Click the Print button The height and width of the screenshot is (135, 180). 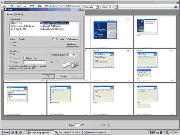[x=49, y=76]
